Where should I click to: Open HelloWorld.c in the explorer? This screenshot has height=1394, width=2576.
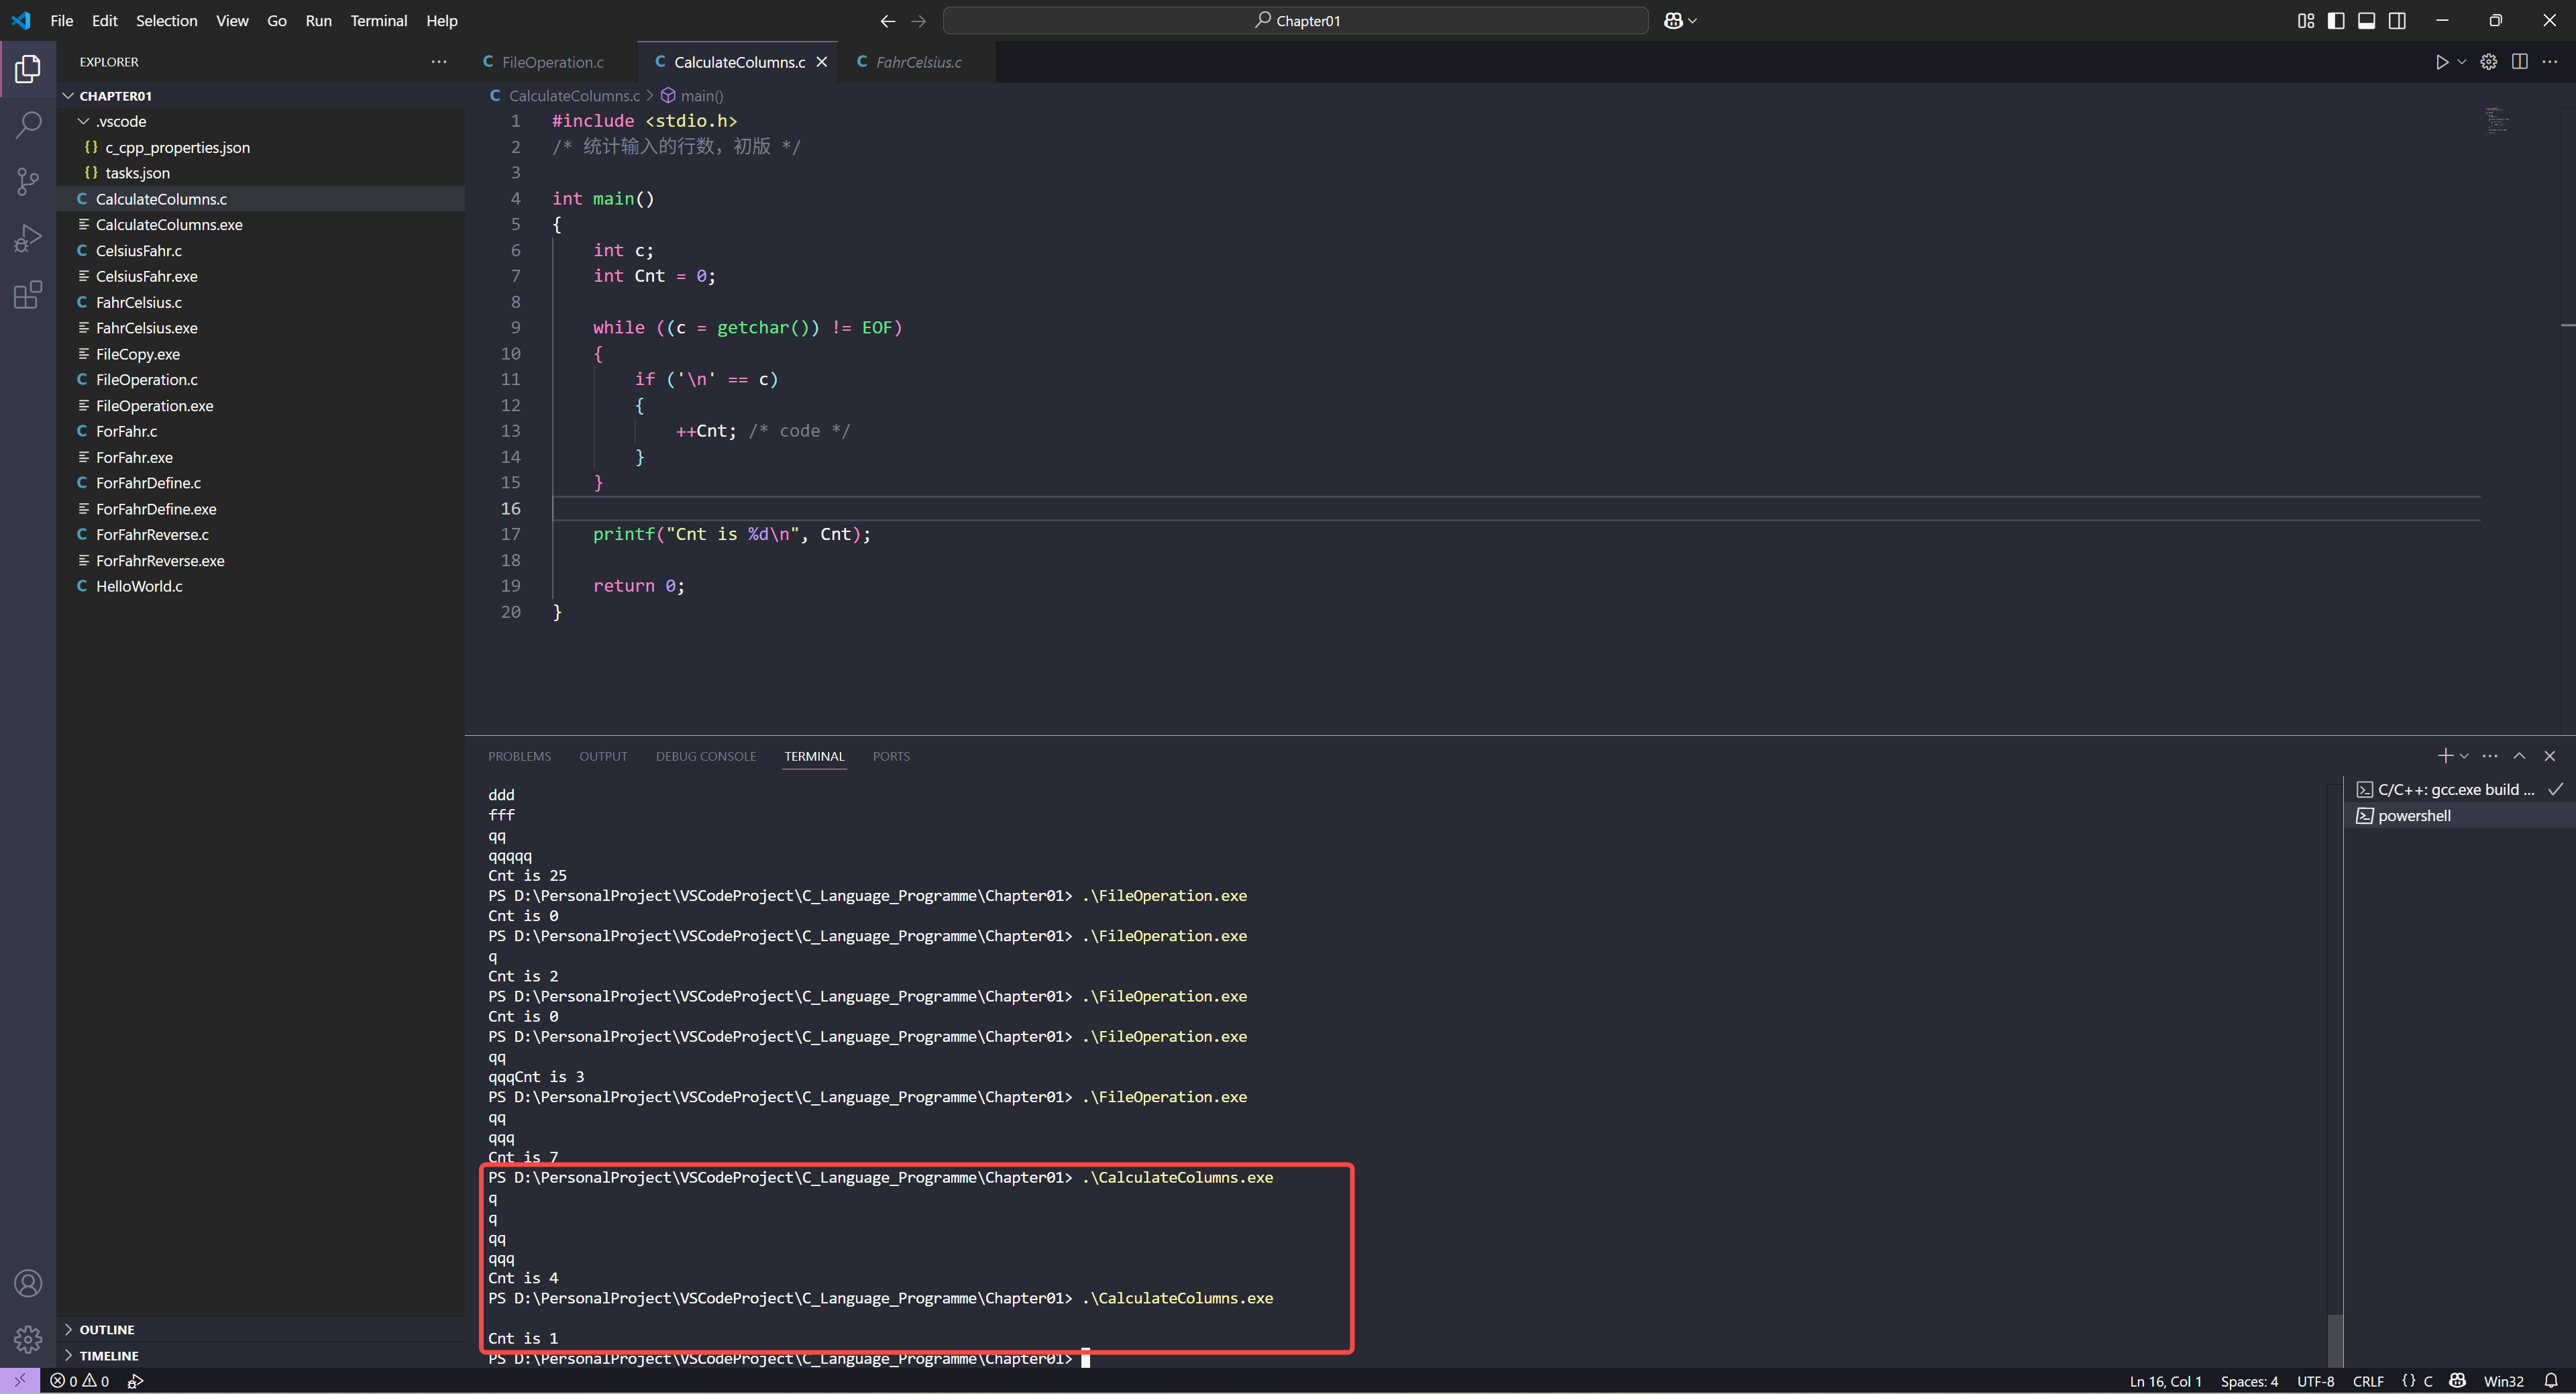pyautogui.click(x=139, y=586)
